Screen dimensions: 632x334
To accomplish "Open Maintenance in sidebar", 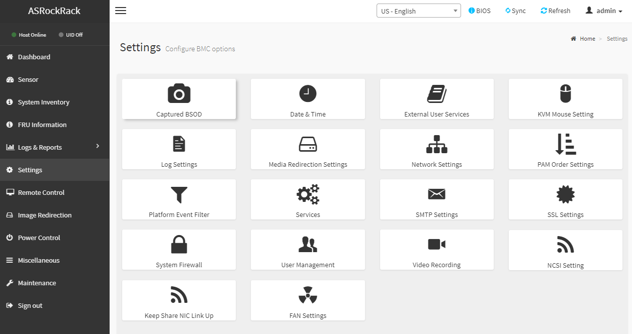I will 54,283.
